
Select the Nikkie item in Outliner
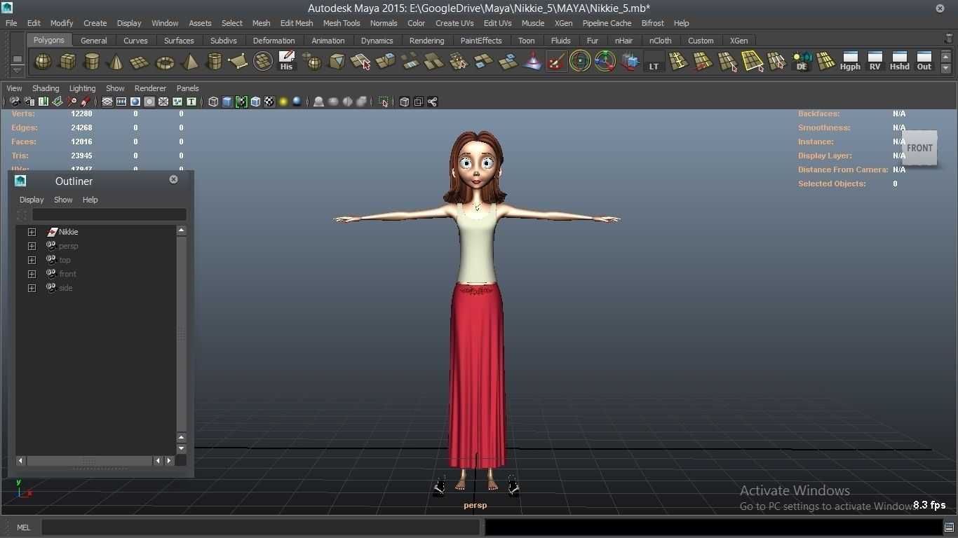pyautogui.click(x=68, y=232)
